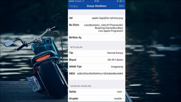The image size is (181, 102).
Task: Tap Bitti to finish
Action: [121, 6]
